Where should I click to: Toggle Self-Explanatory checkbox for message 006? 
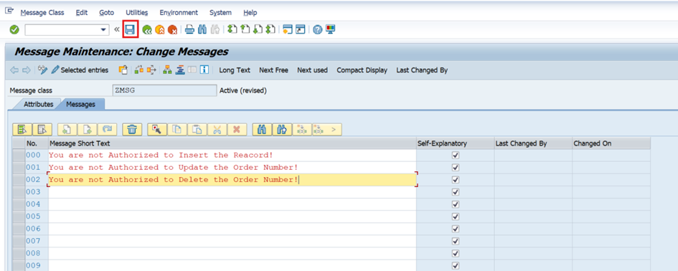tap(455, 229)
